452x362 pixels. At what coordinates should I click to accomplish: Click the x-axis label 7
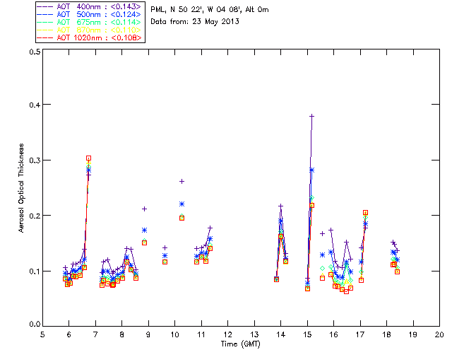95,334
